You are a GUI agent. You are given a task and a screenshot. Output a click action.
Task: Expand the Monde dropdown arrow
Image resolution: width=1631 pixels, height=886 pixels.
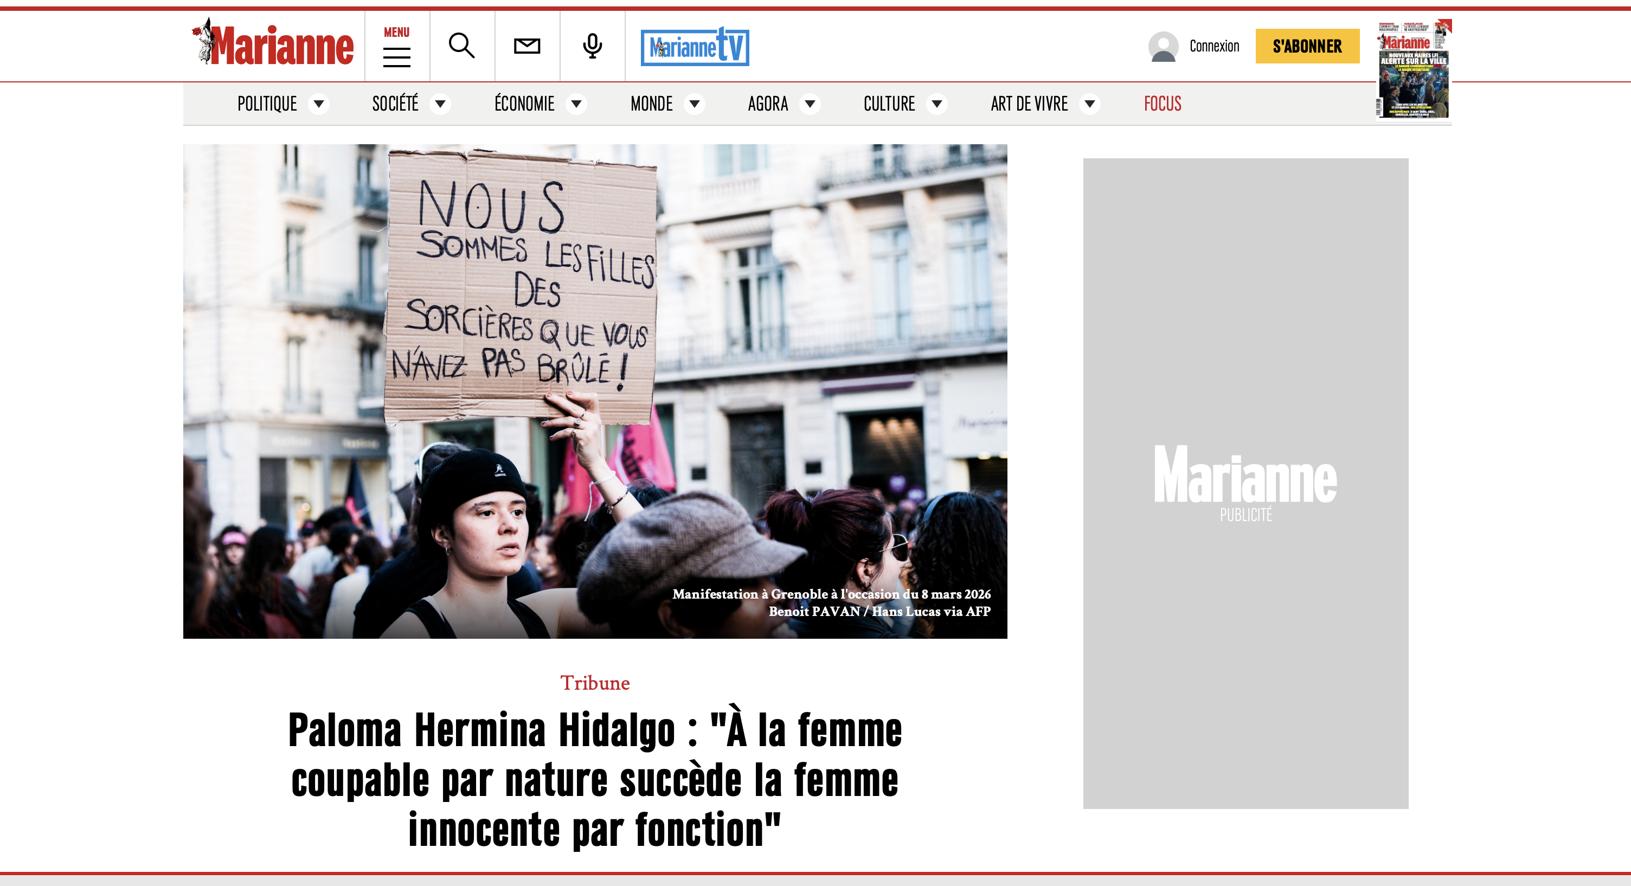click(x=695, y=104)
